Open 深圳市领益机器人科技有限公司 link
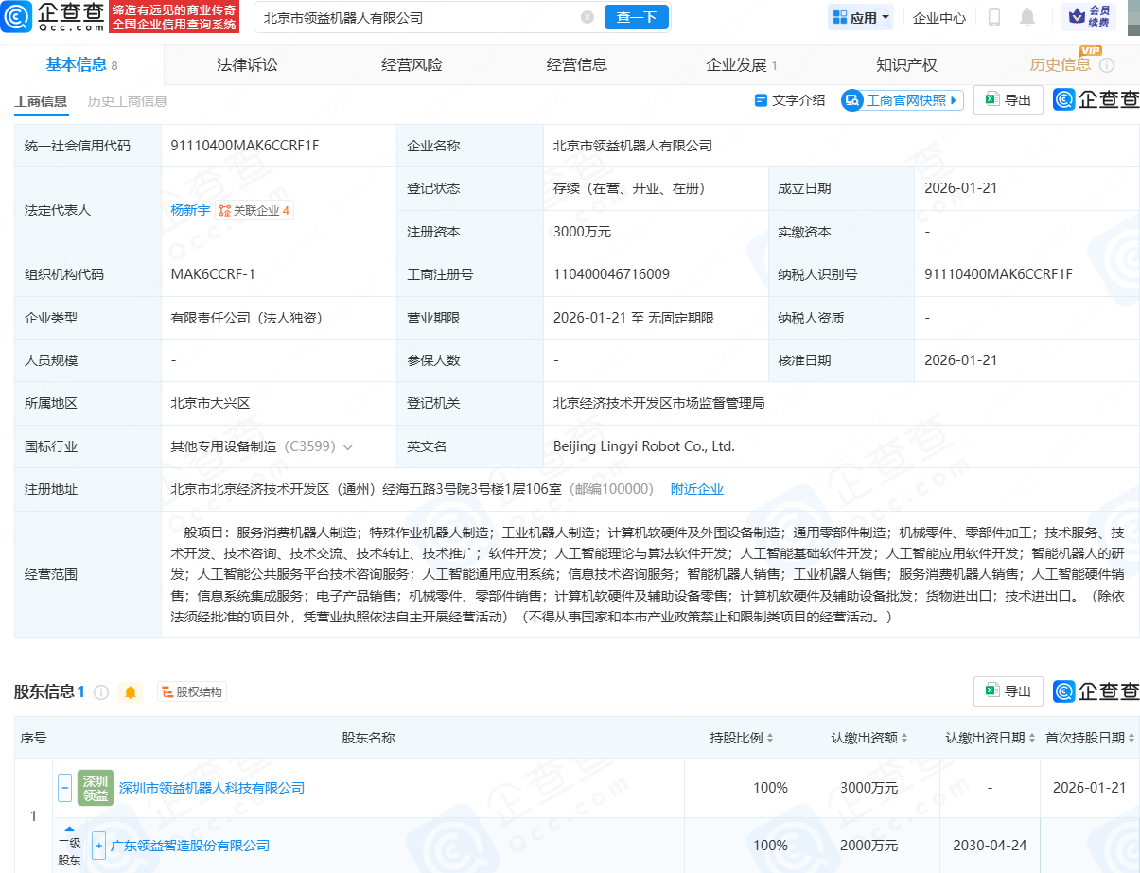 point(212,787)
